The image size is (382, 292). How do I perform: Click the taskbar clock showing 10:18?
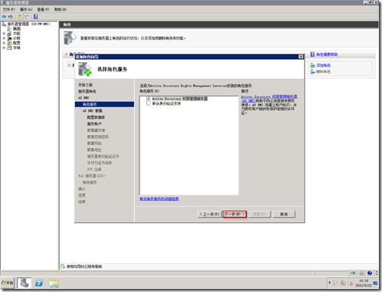point(364,283)
